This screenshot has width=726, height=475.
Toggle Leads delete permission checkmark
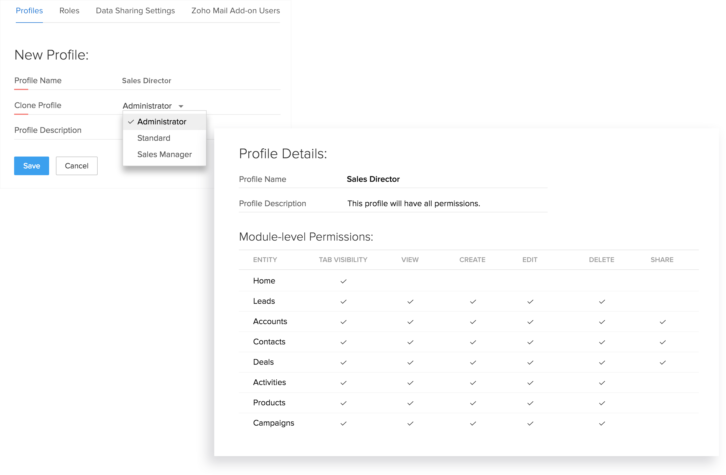[602, 302]
